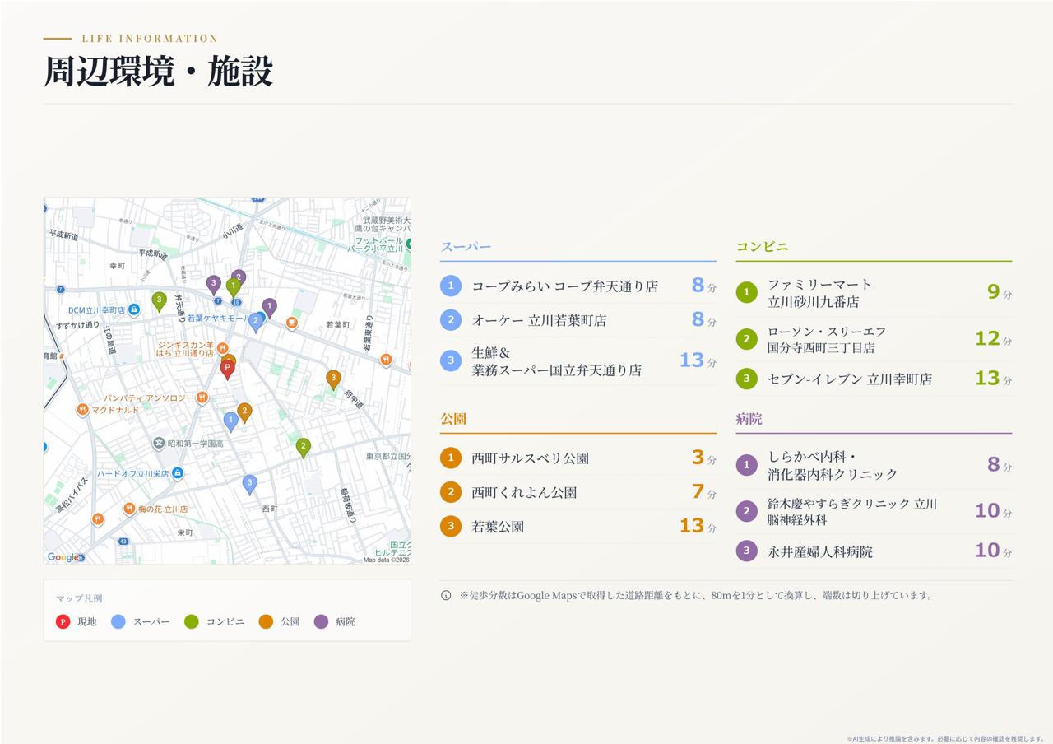Select blue supermarket pin 1 on the map

(x=231, y=421)
